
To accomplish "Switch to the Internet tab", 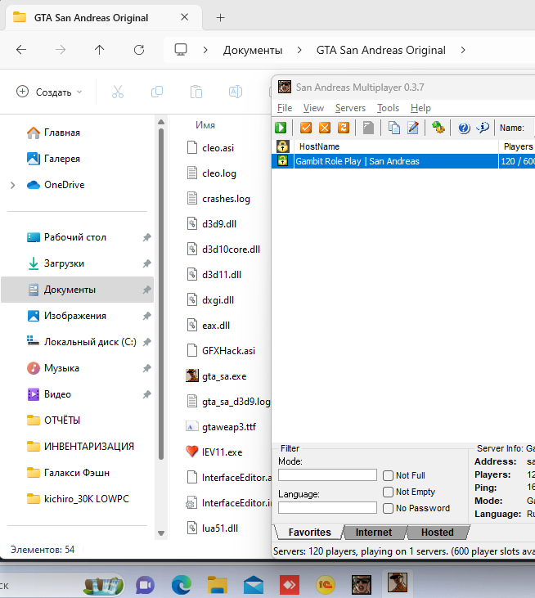I will point(373,533).
